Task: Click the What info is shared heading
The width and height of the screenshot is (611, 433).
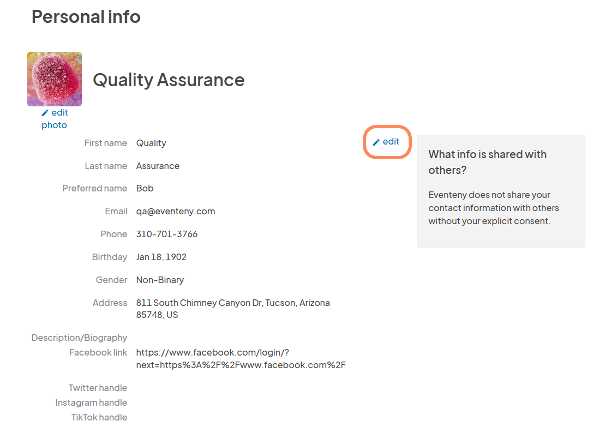Action: [487, 162]
